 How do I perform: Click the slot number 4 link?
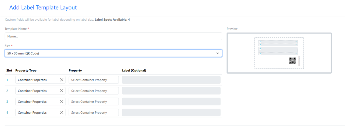click(7, 113)
